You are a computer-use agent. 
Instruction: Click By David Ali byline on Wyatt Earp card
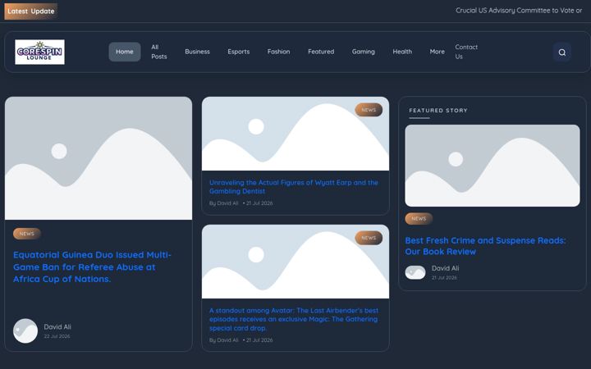(x=224, y=203)
